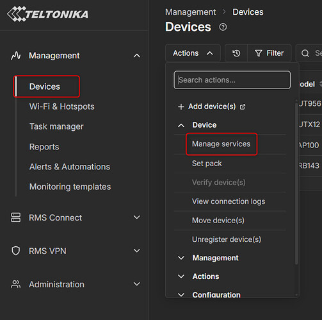Click the history clock icon in toolbar

236,53
